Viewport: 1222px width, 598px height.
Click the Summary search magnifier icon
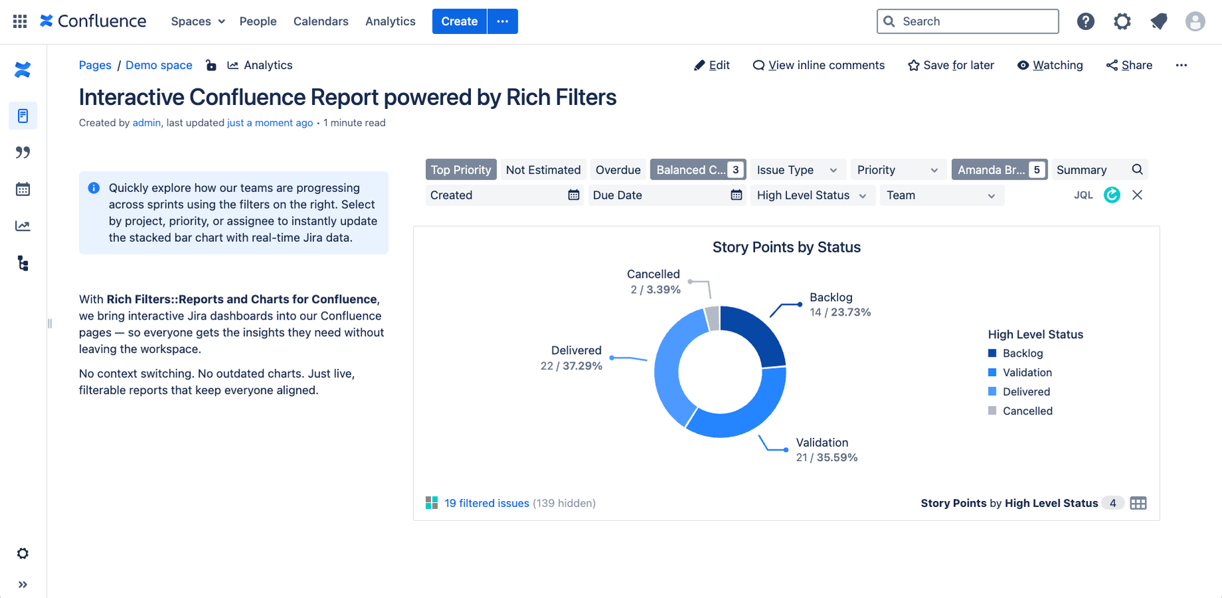click(1138, 169)
